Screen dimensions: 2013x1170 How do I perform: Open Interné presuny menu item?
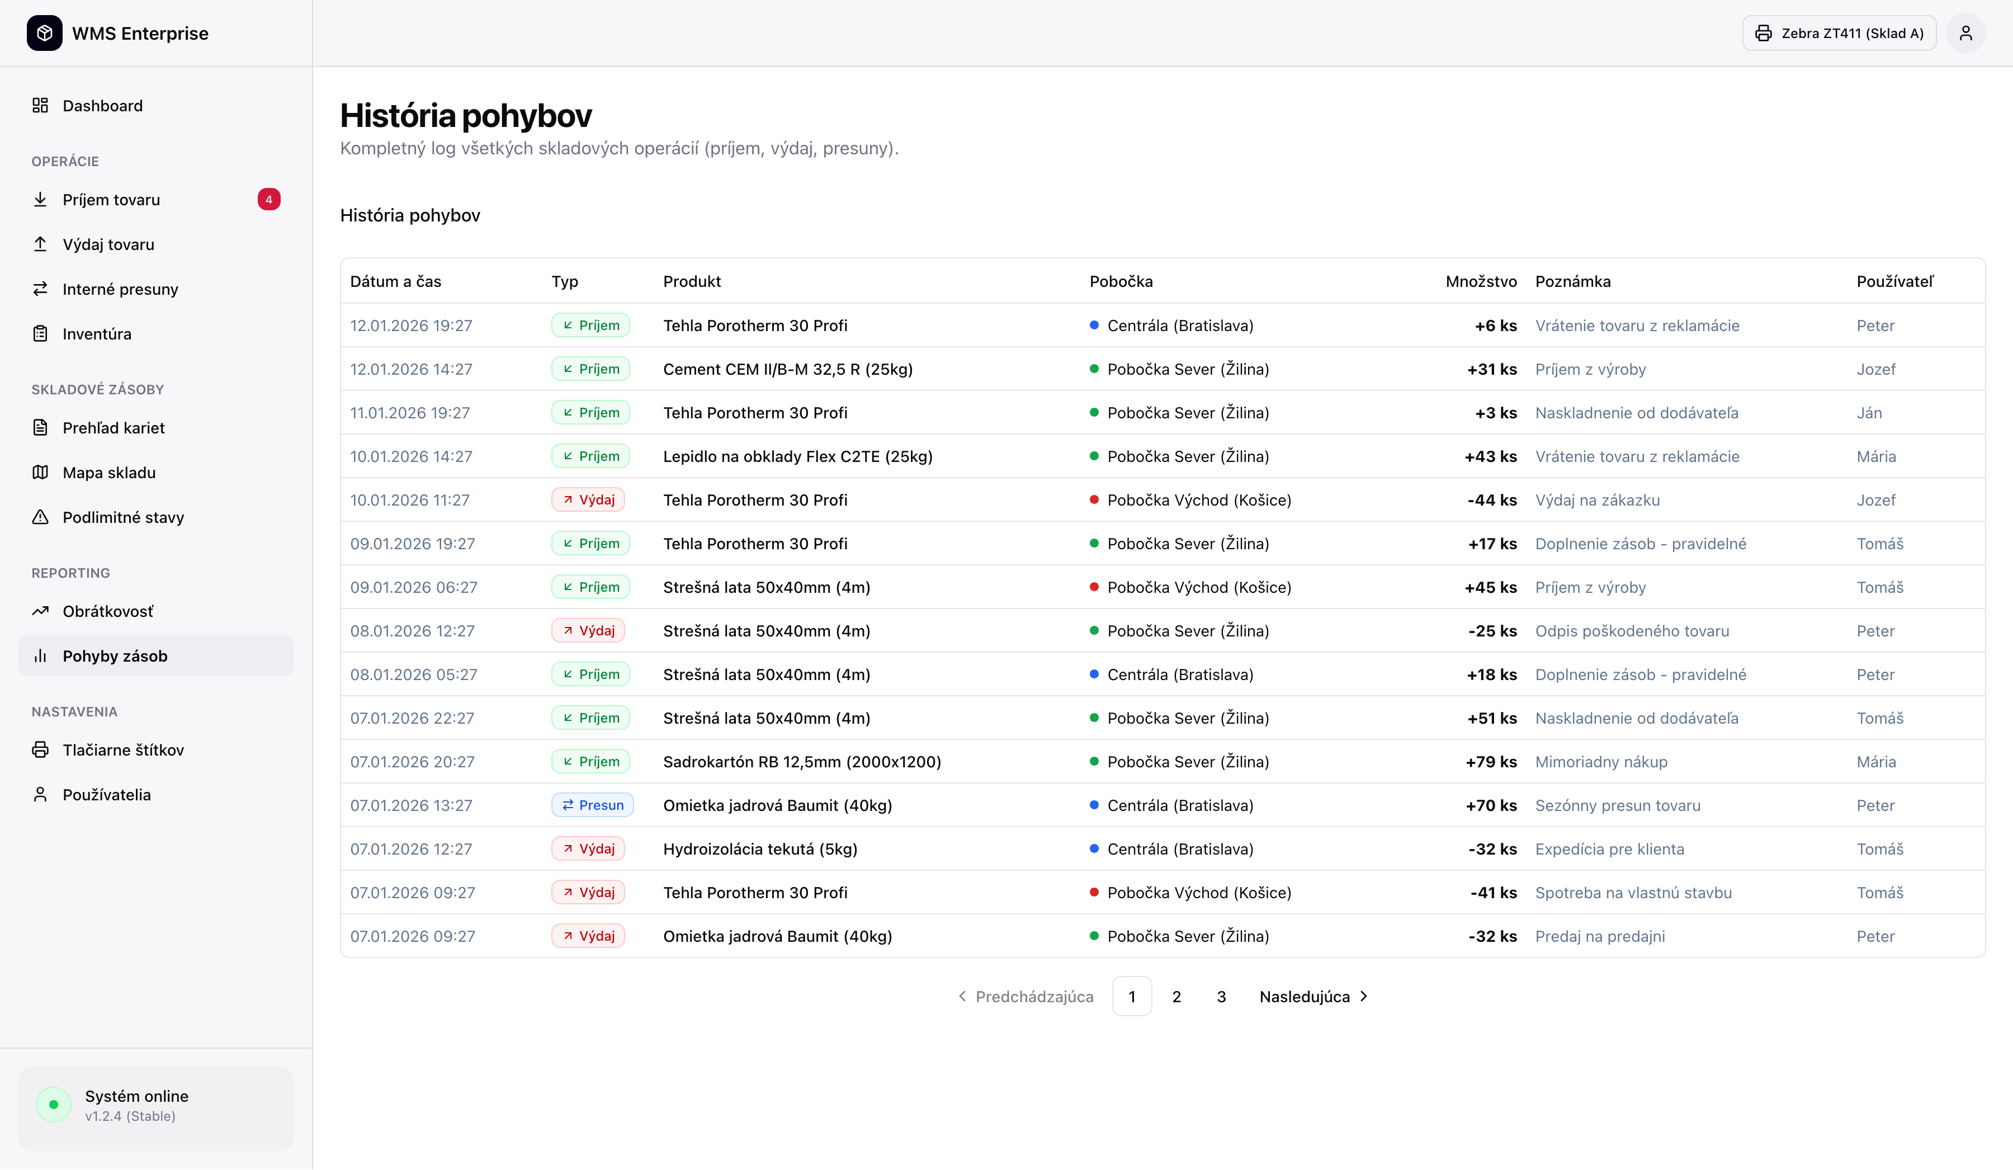[120, 289]
